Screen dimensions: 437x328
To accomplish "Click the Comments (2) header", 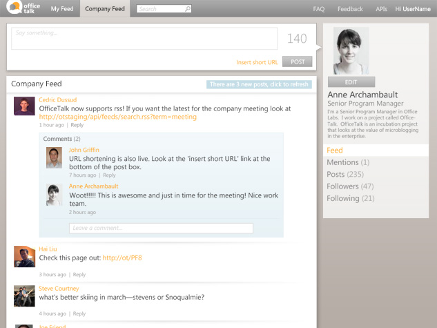I will click(61, 139).
